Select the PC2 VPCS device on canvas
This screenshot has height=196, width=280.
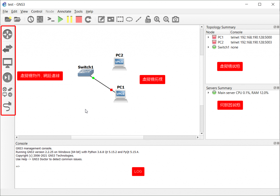pos(119,64)
